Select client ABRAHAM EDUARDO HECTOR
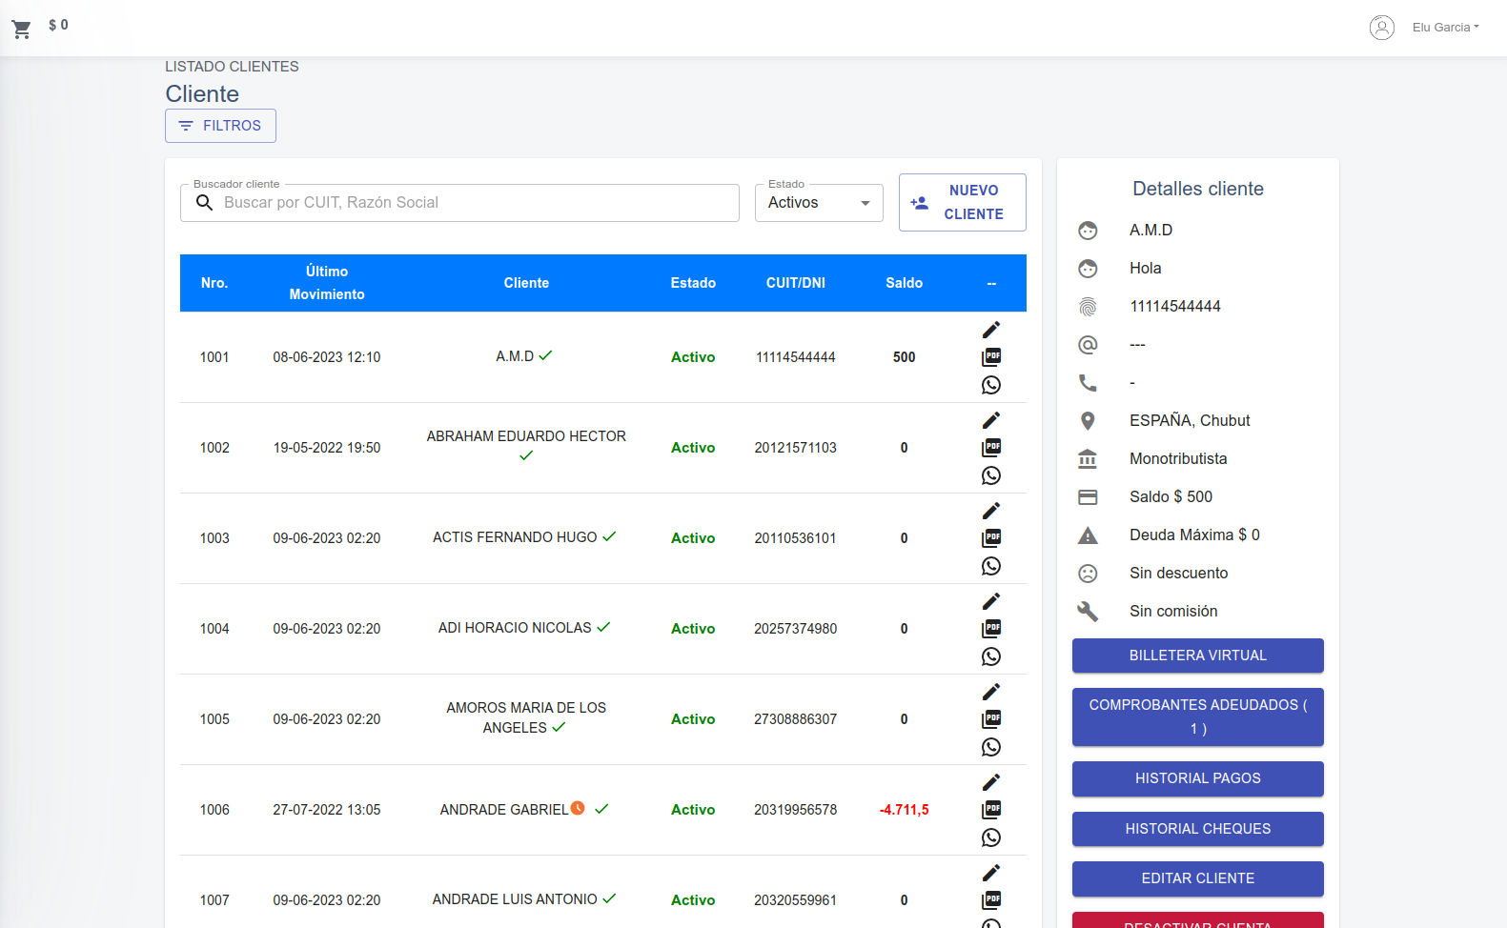 coord(526,436)
